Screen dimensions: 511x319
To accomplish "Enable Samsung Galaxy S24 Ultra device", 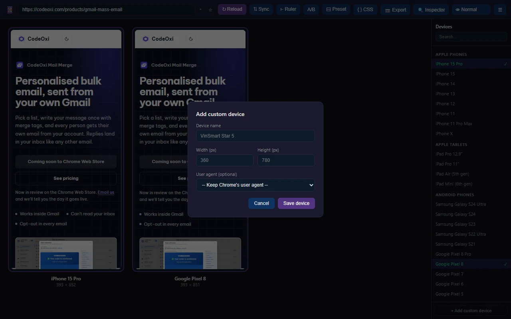I will [x=471, y=204].
